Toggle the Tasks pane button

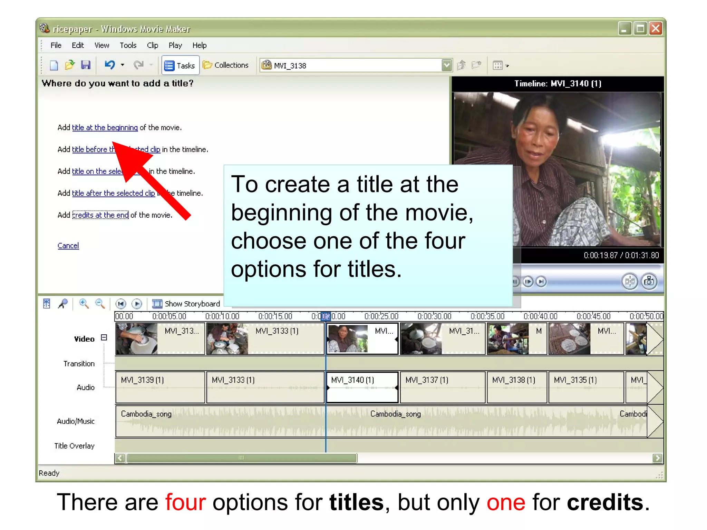(x=180, y=65)
